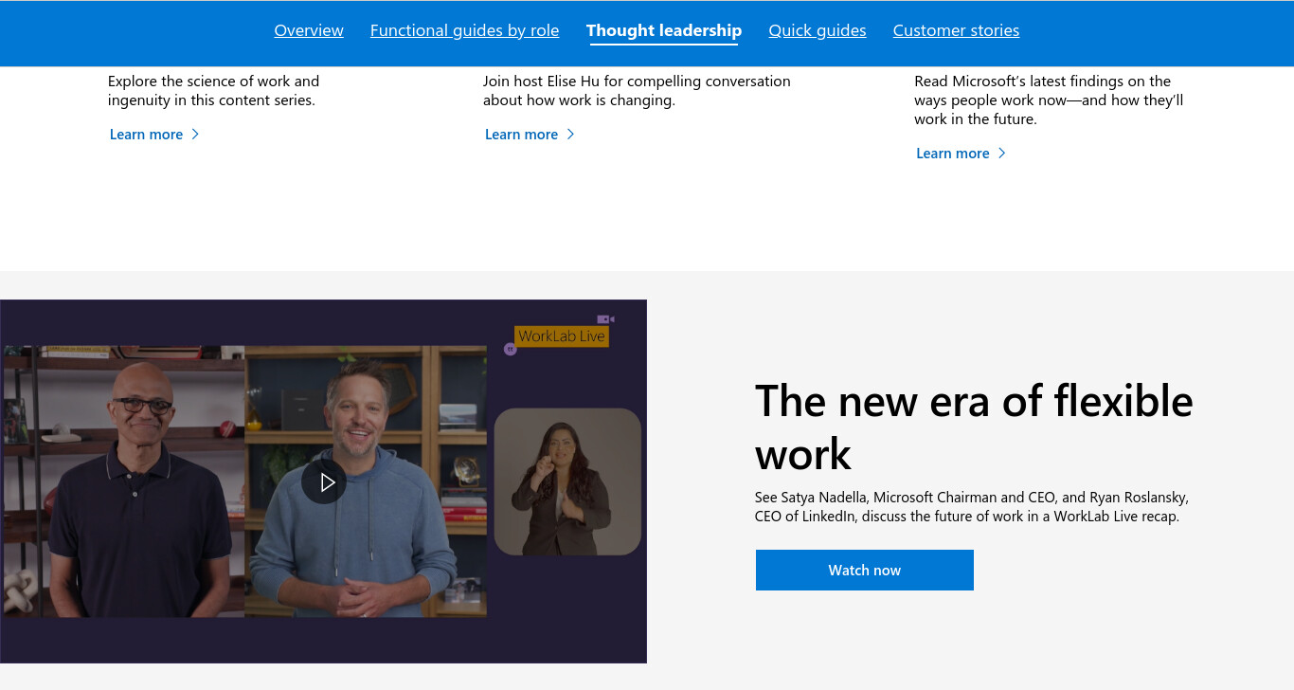
Task: Open Learn more under Elise Hu podcast text
Action: pos(521,135)
